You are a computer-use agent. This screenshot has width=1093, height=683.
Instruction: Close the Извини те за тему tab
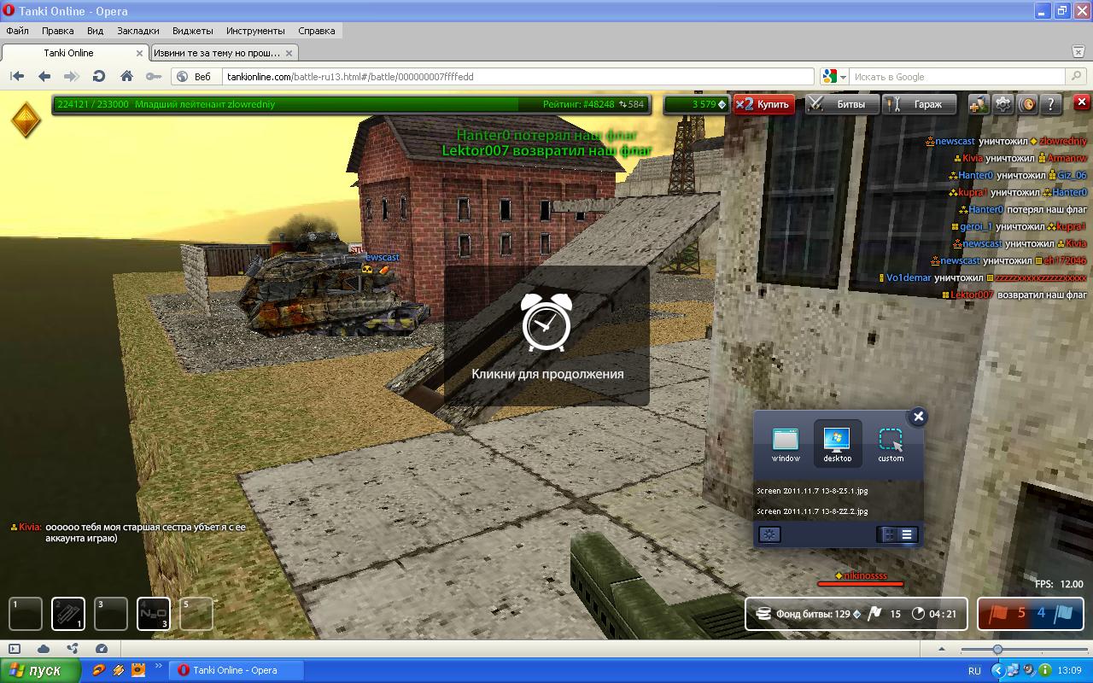tap(289, 53)
